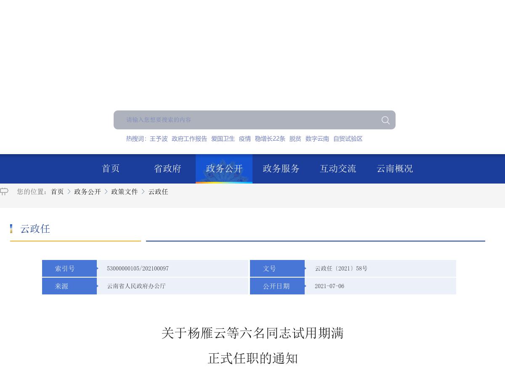Open the 政务服务 navigation tab
The image size is (505, 378).
click(281, 168)
